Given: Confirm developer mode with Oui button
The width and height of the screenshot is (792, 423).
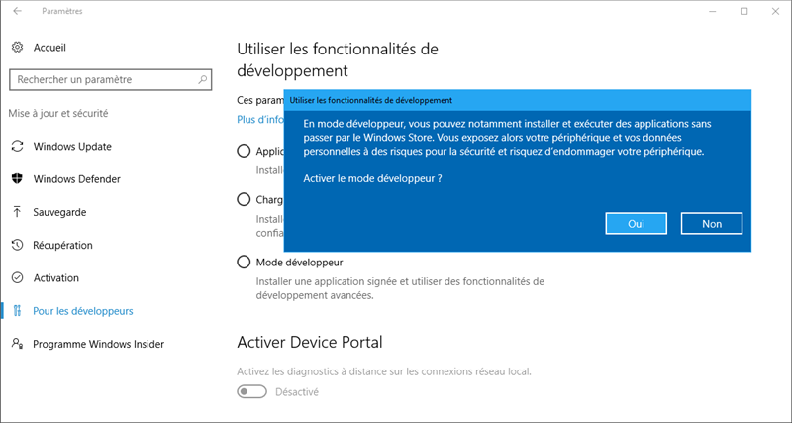Looking at the screenshot, I should coord(636,223).
